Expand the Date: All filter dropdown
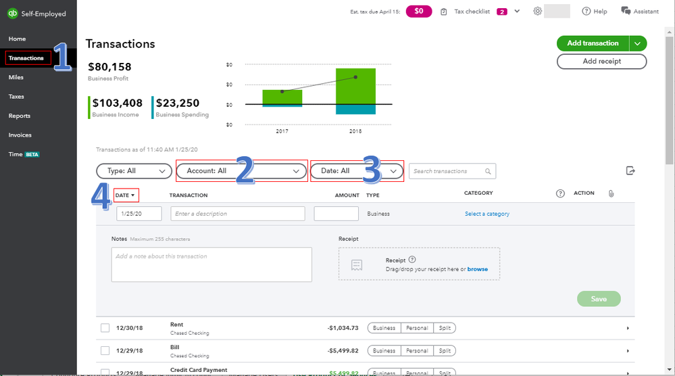The height and width of the screenshot is (376, 675). (x=356, y=171)
